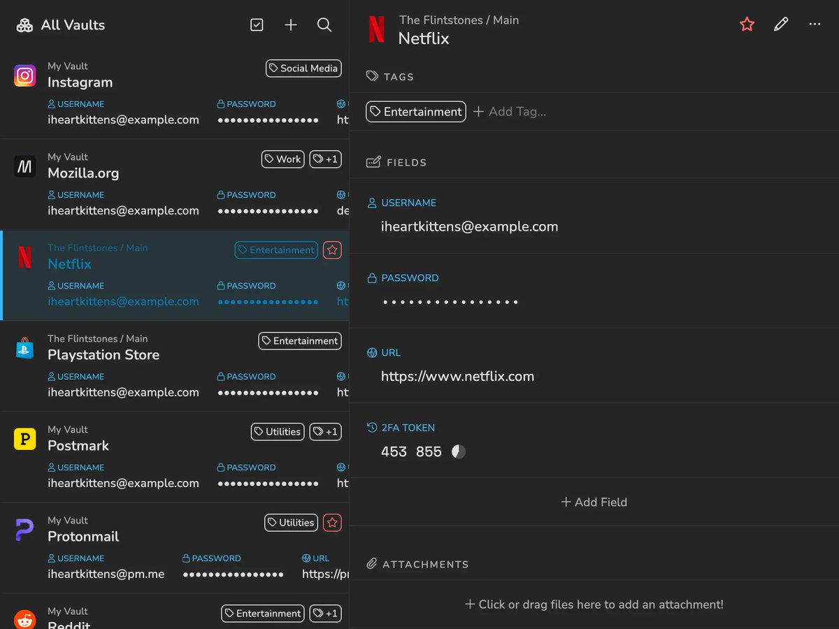Click the PASSWORD lock icon in details
Viewport: 839px width, 629px height.
tap(372, 277)
